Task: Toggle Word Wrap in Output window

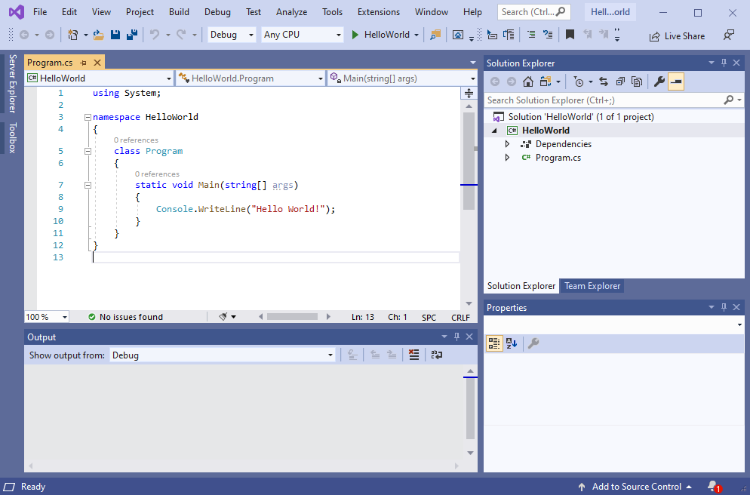Action: point(437,355)
